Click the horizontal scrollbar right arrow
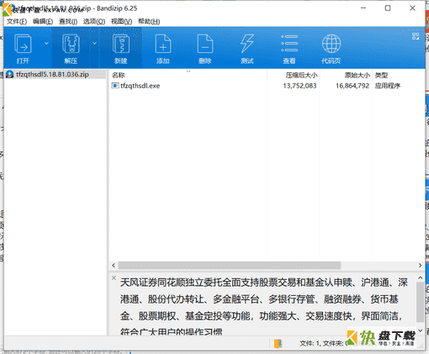Viewport: 429px width, 354px height. coord(420,265)
